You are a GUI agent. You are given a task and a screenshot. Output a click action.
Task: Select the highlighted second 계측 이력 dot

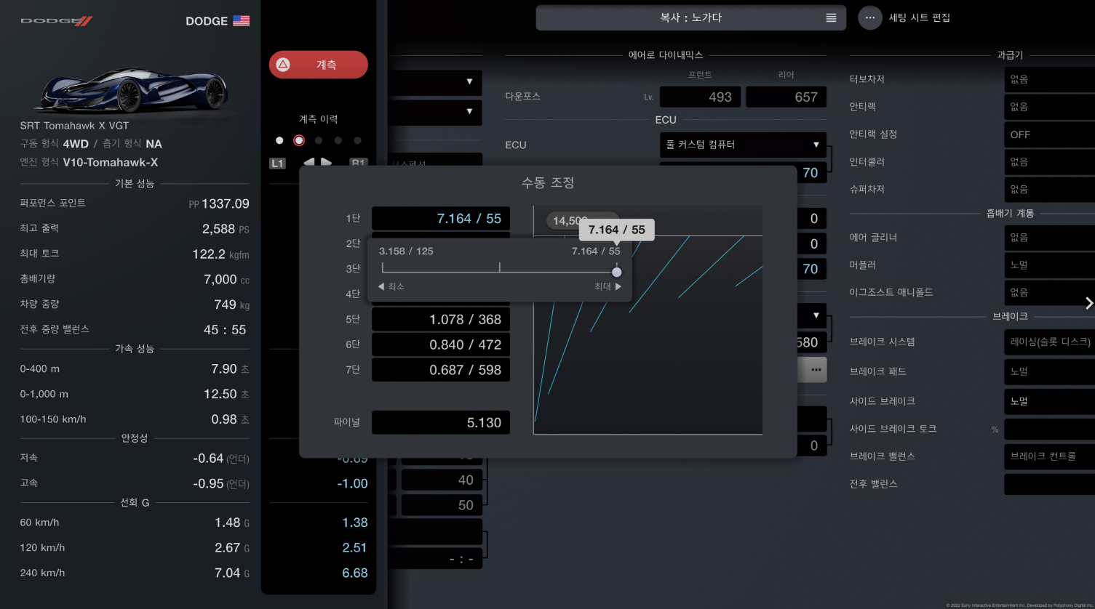(299, 140)
